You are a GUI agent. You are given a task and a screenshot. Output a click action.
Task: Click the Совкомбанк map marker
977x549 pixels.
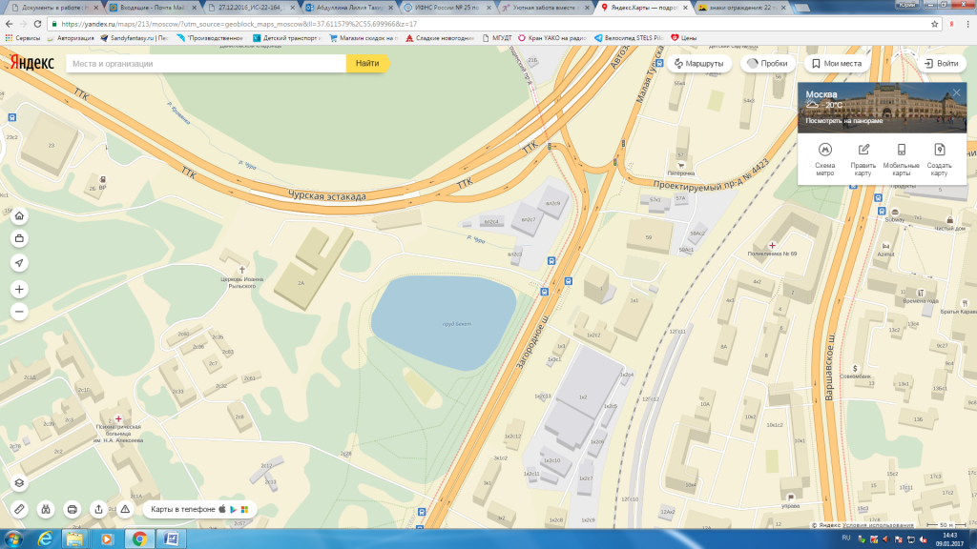click(855, 369)
